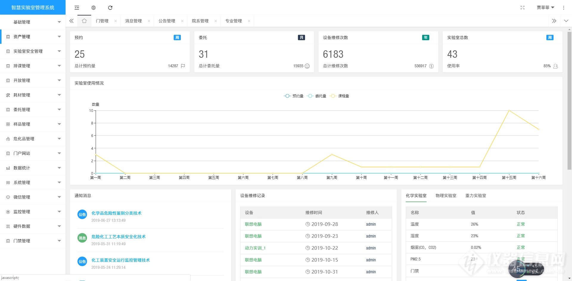Open the 动力实训_1 device link
The height and width of the screenshot is (281, 572).
tap(255, 248)
